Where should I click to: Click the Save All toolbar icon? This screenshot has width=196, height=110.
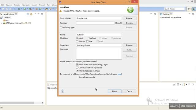pos(7,9)
